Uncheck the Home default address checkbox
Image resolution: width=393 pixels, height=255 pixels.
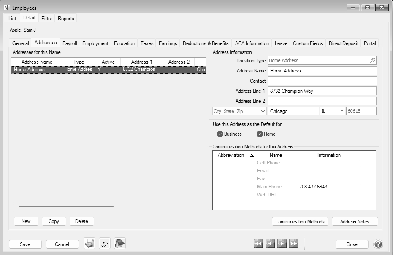click(260, 134)
